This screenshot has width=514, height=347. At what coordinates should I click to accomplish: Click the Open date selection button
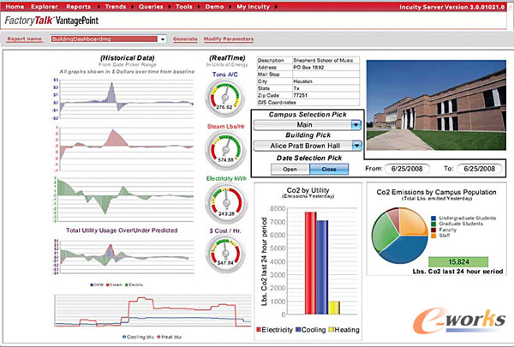290,170
